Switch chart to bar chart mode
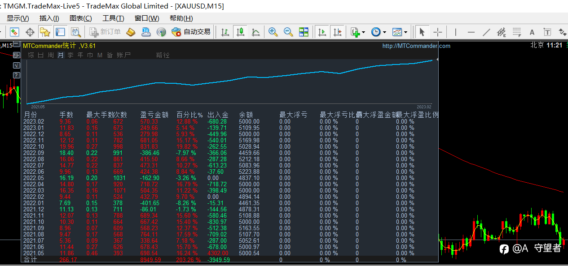This screenshot has width=568, height=266. coord(225,32)
